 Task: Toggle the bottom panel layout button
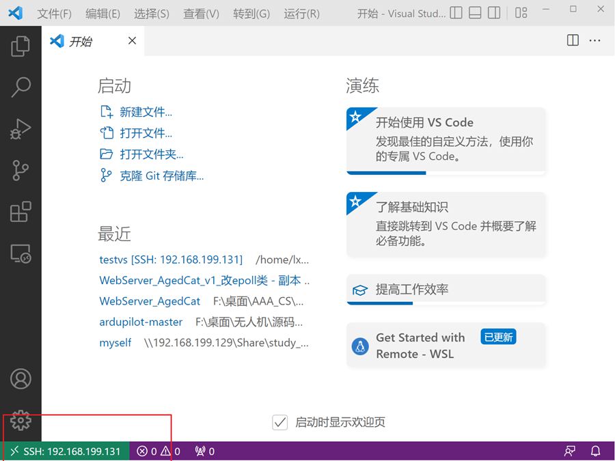[x=475, y=13]
